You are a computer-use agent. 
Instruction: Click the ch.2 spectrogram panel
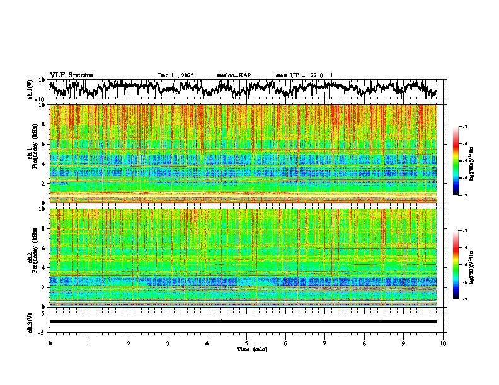[243, 258]
